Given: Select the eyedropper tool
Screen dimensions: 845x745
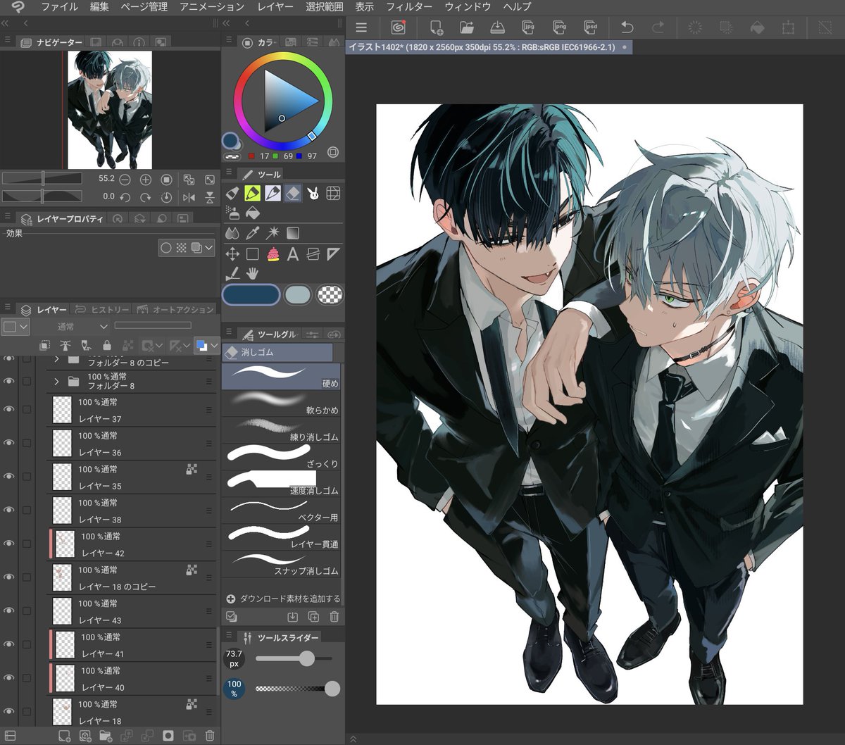Looking at the screenshot, I should (252, 233).
